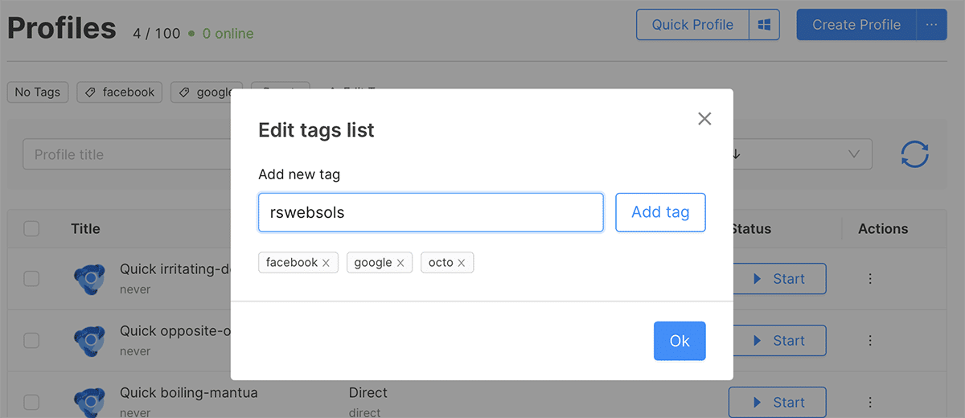Click the Add tag button
965x418 pixels.
[660, 212]
